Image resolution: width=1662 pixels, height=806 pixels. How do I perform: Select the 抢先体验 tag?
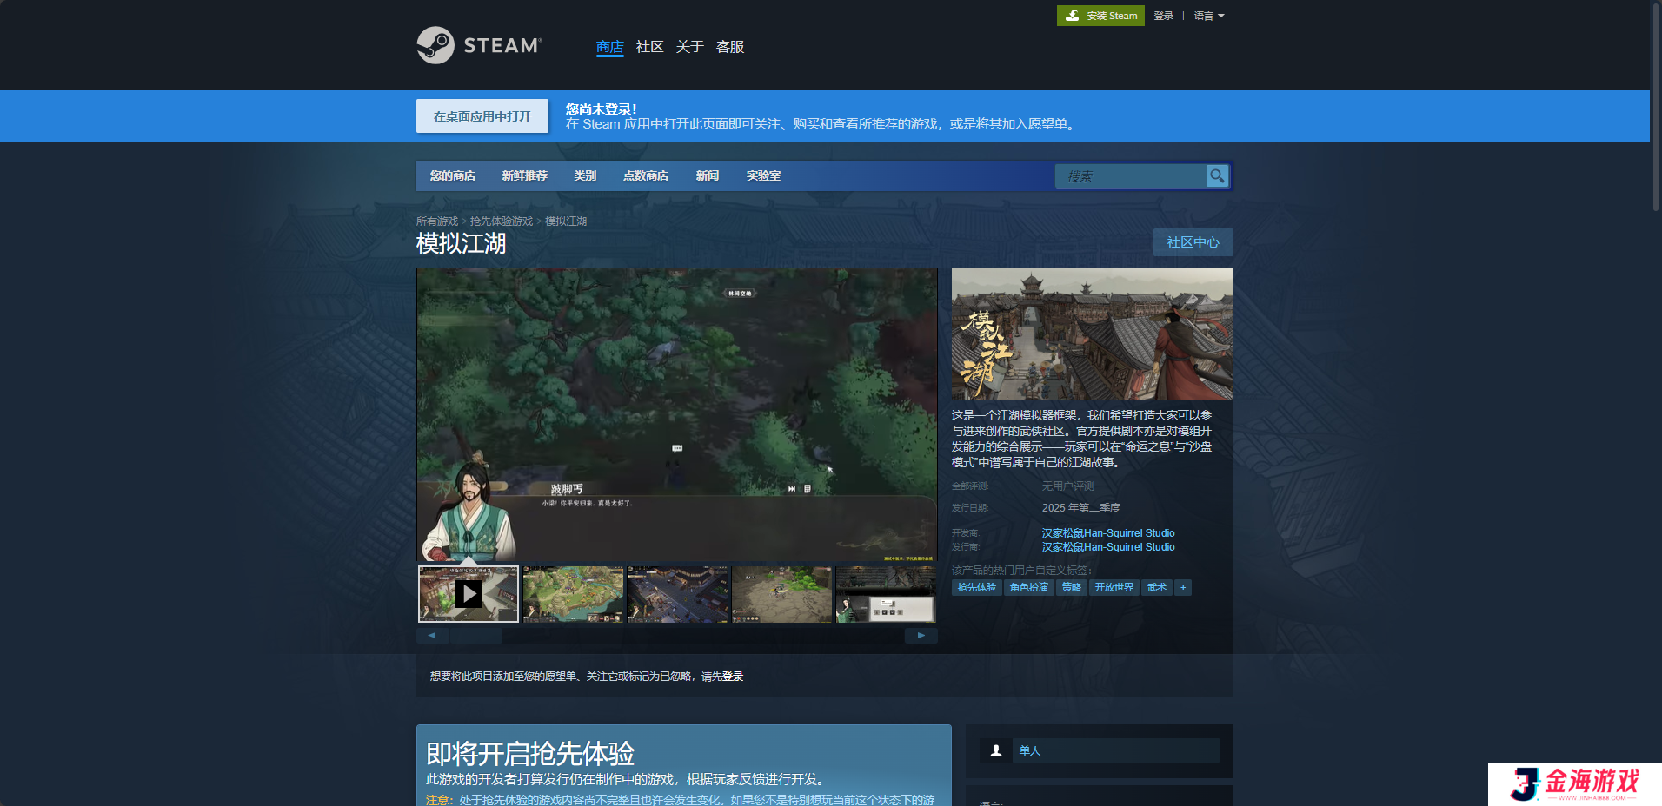(x=977, y=588)
